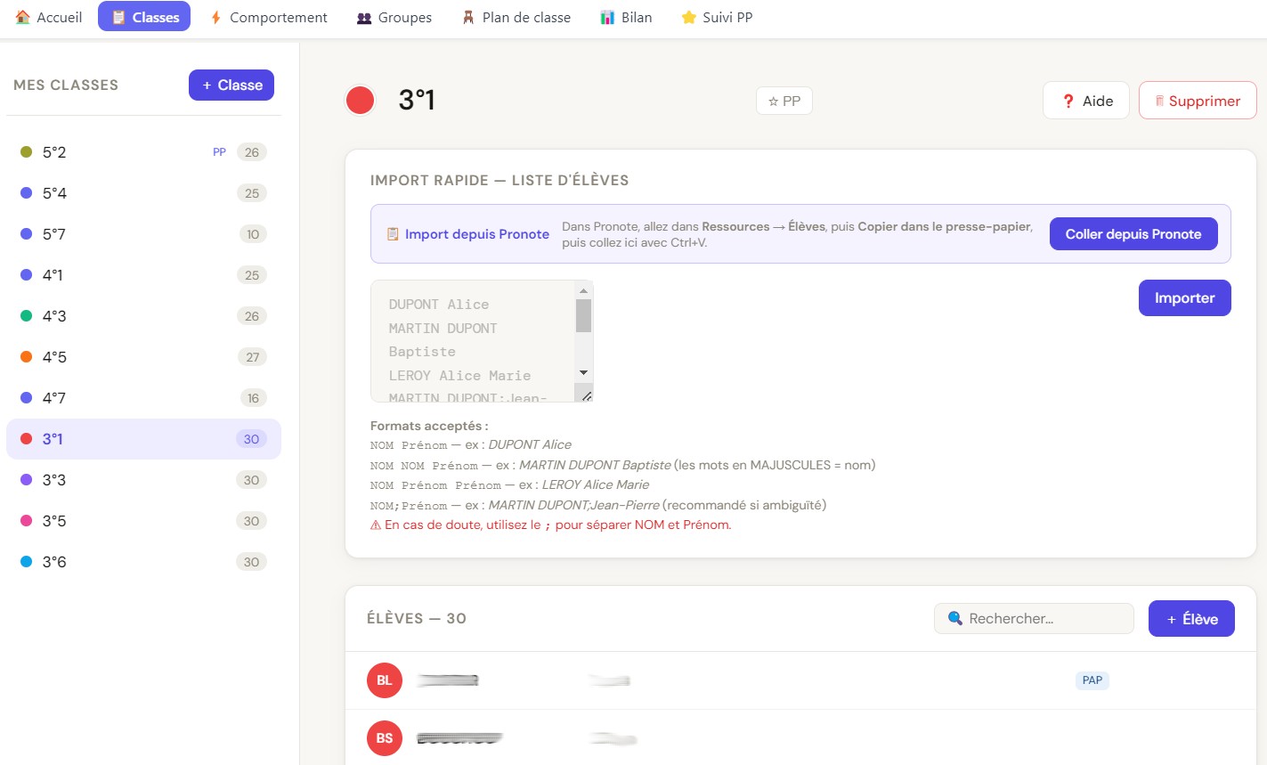The image size is (1267, 765).
Task: Go to Plan de classe
Action: pyautogui.click(x=516, y=17)
